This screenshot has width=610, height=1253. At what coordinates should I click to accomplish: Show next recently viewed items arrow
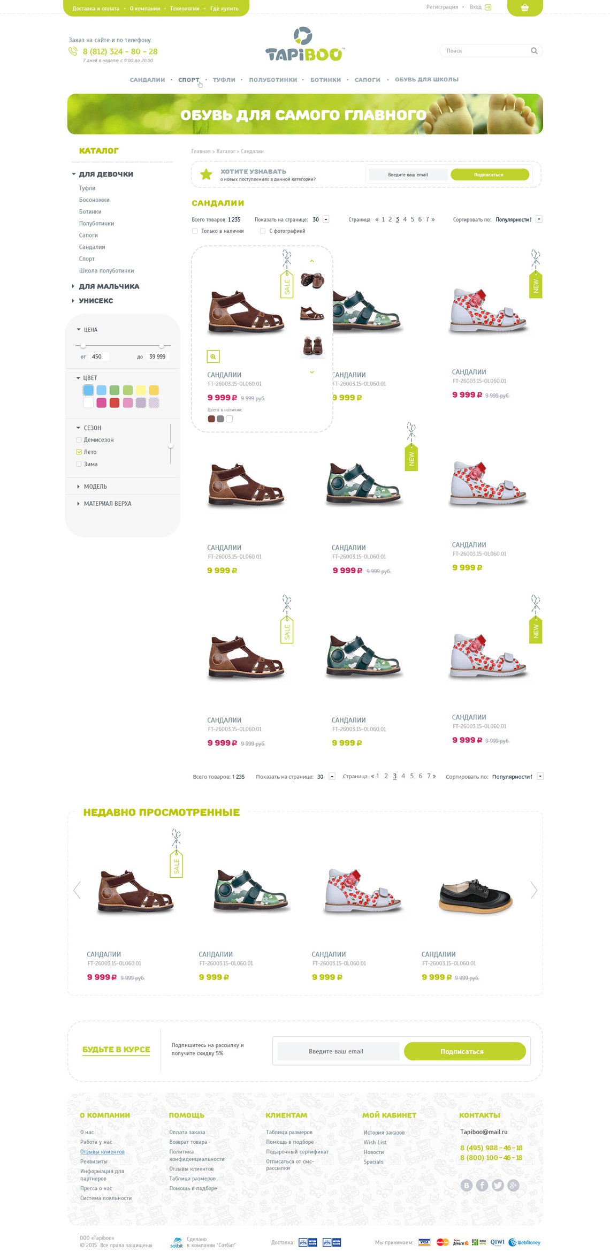[x=533, y=890]
